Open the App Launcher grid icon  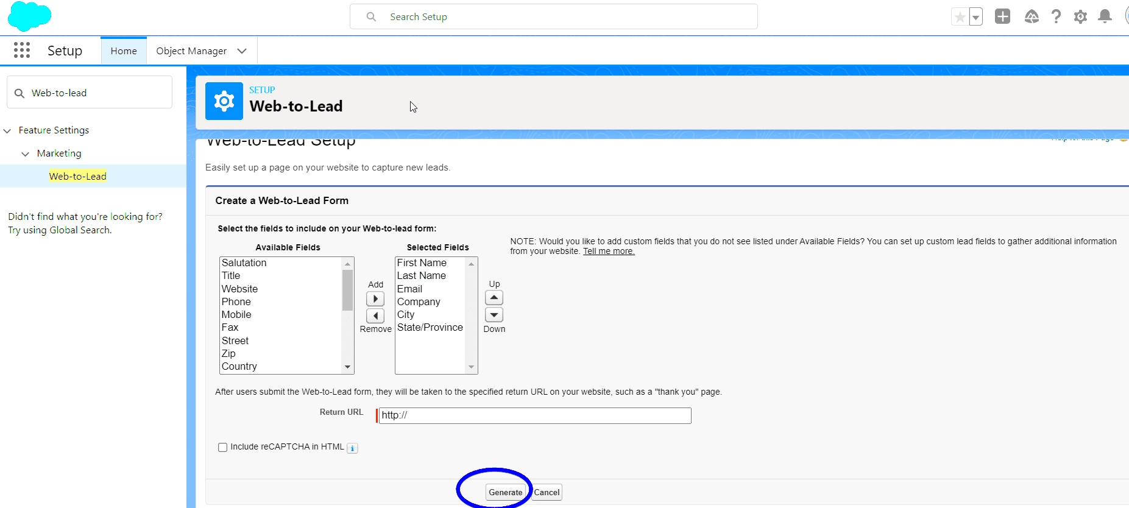click(x=22, y=50)
